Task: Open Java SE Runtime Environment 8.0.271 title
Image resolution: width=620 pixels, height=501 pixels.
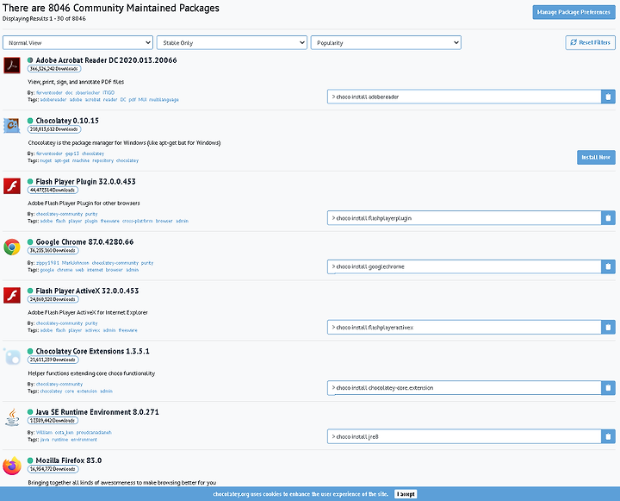Action: 97,412
